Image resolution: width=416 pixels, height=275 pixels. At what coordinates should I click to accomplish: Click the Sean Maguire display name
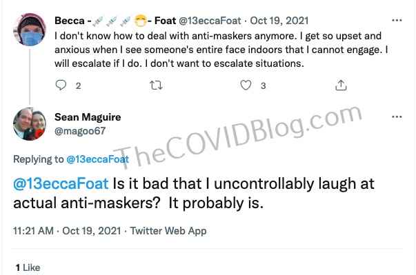click(88, 117)
